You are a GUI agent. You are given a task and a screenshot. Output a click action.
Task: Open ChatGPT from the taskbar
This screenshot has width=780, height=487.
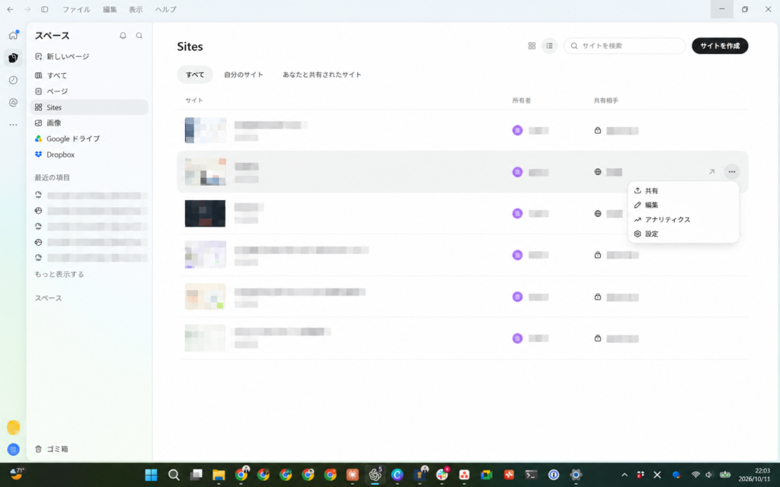(x=375, y=475)
